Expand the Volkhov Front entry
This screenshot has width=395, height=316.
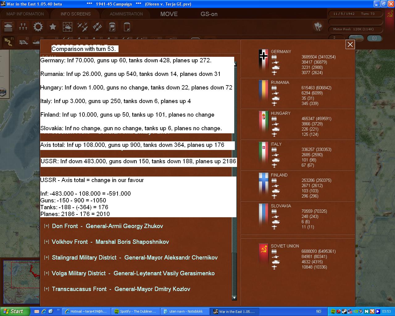(47, 242)
